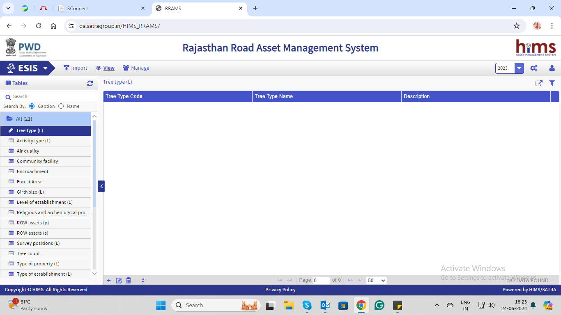
Task: Select Name search-by radio button
Action: pyautogui.click(x=61, y=106)
